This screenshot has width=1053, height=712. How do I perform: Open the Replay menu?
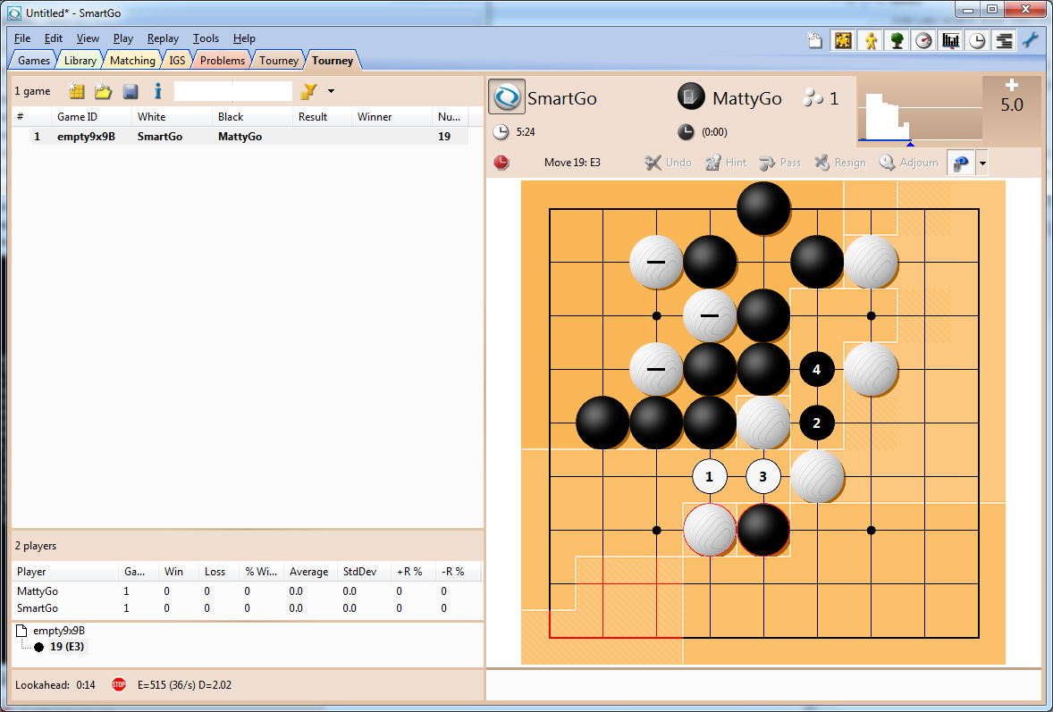(x=164, y=38)
